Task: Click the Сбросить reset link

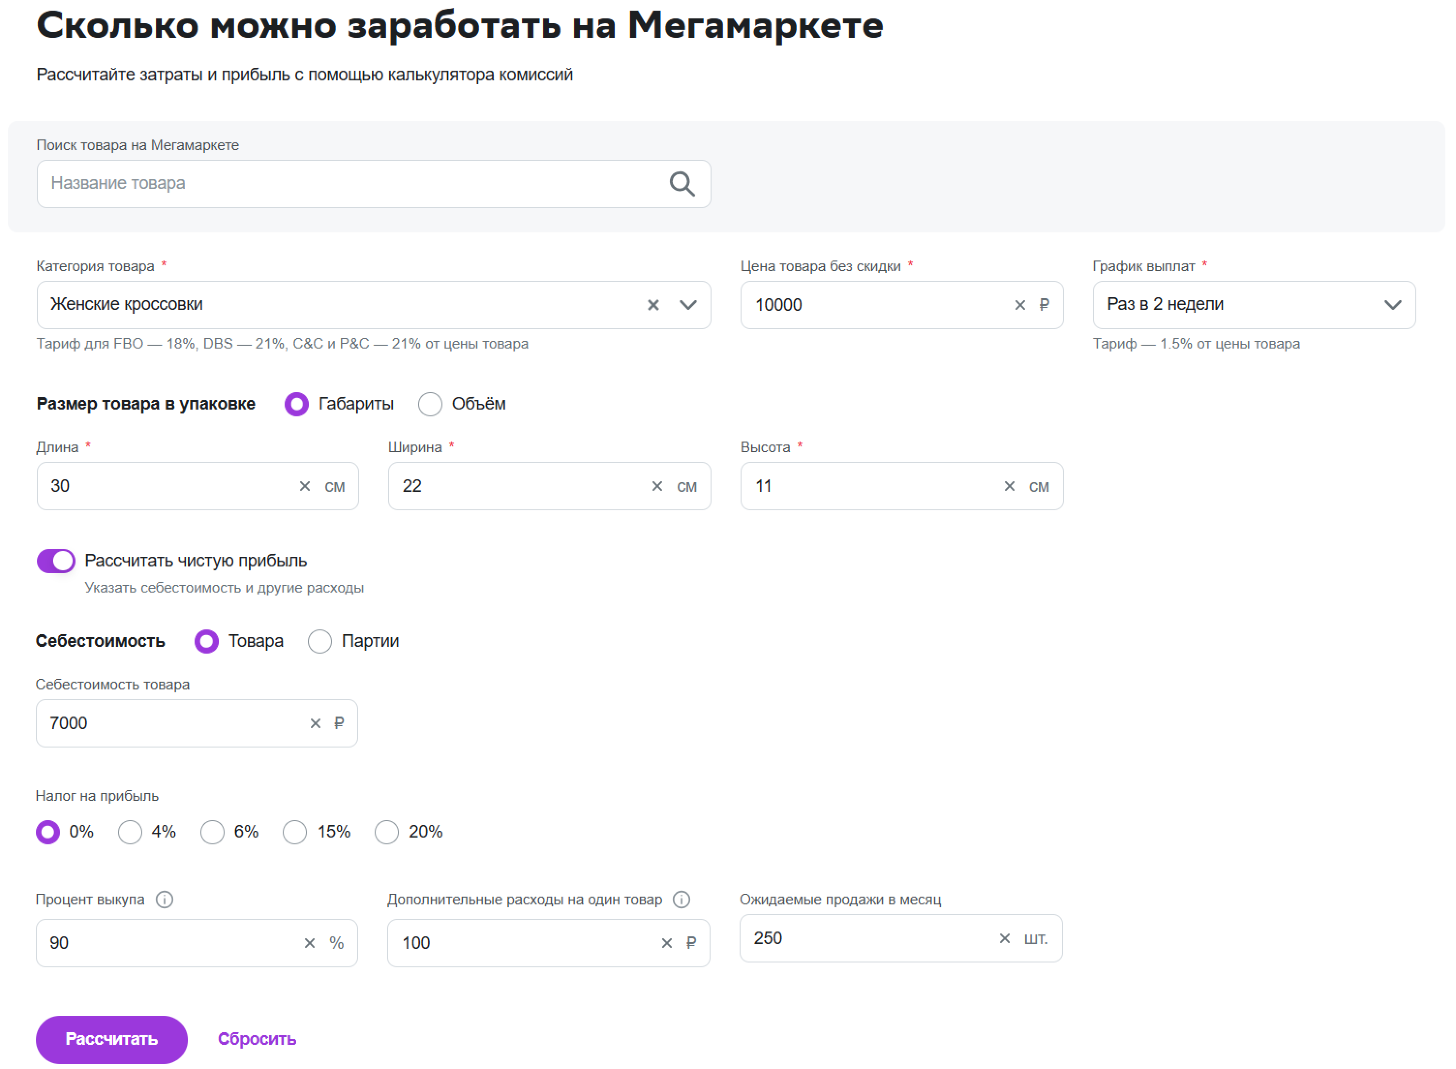Action: point(257,1039)
